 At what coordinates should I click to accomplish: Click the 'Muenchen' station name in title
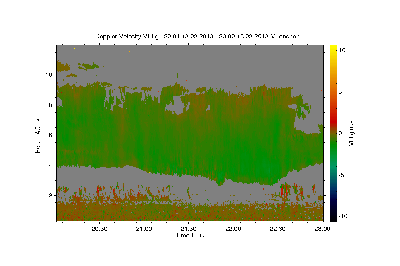pos(285,36)
